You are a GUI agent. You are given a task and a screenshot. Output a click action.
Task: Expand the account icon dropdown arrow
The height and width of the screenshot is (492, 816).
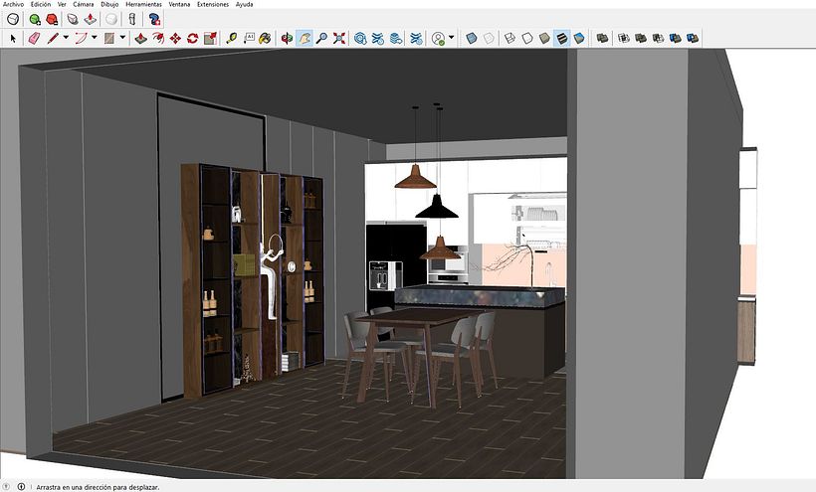[451, 38]
